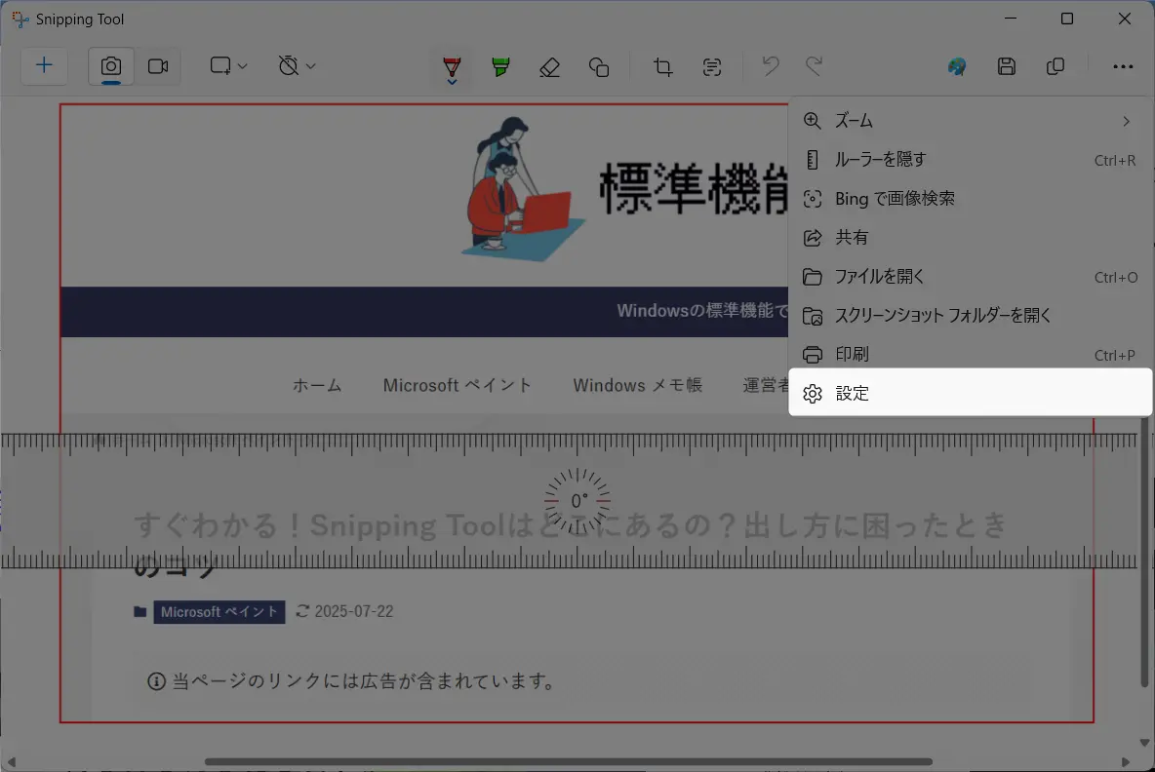Screen dimensions: 1155x772
Task: Select the green highlighter tool
Action: pyautogui.click(x=500, y=67)
